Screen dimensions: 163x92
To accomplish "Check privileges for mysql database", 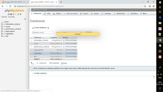I will 71,43.
